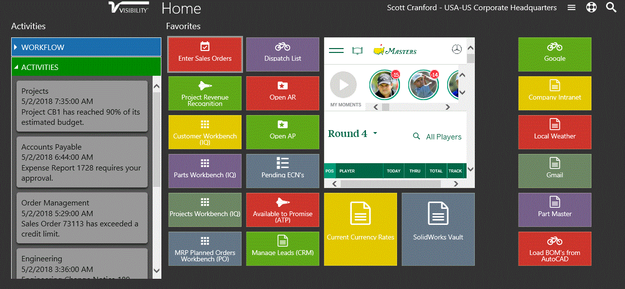Click the help lifebuoy icon
The height and width of the screenshot is (289, 625).
591,8
